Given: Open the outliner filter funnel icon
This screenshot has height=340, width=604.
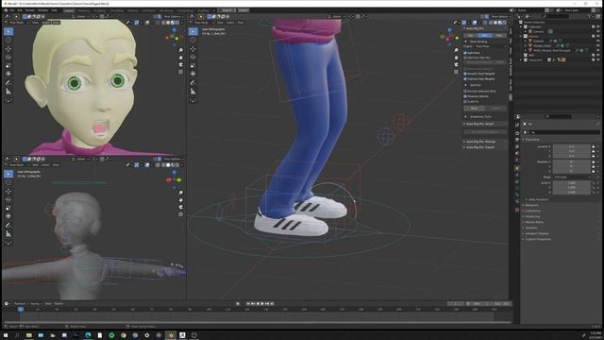Looking at the screenshot, I should click(x=589, y=17).
